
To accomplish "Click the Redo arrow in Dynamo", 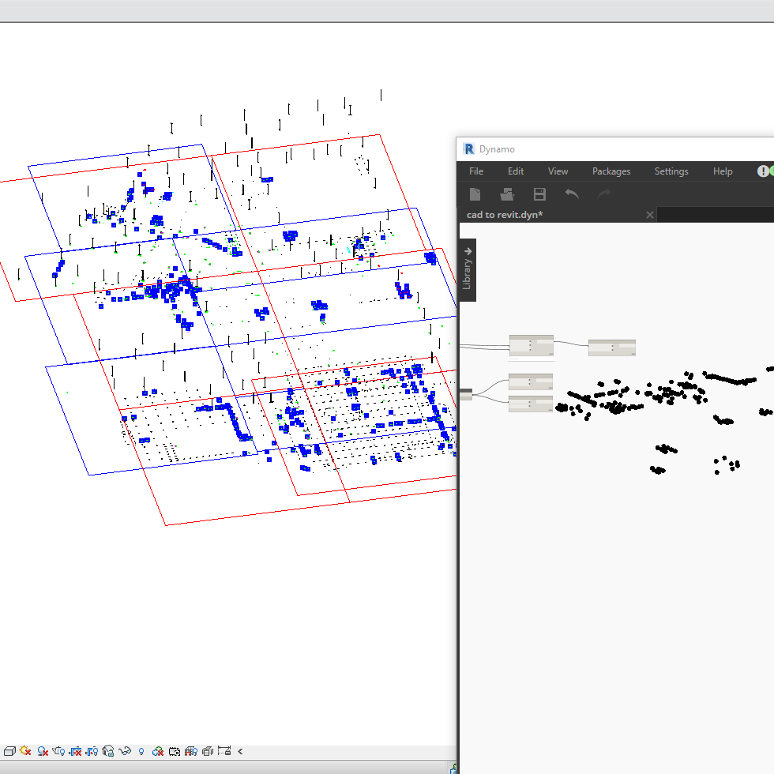I will [603, 193].
